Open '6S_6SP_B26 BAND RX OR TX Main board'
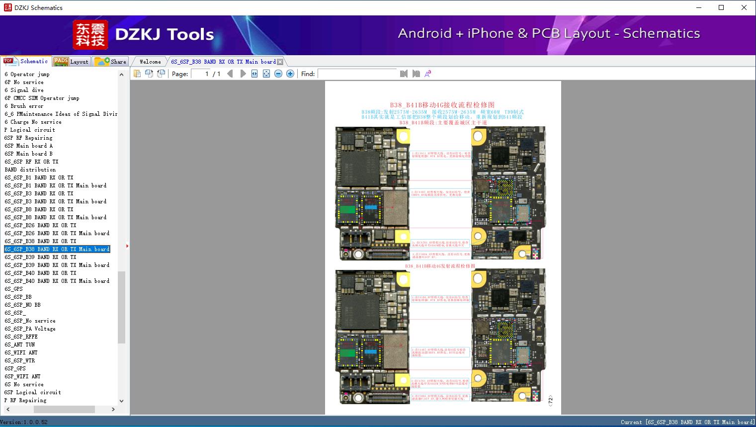The height and width of the screenshot is (427, 756). (57, 233)
